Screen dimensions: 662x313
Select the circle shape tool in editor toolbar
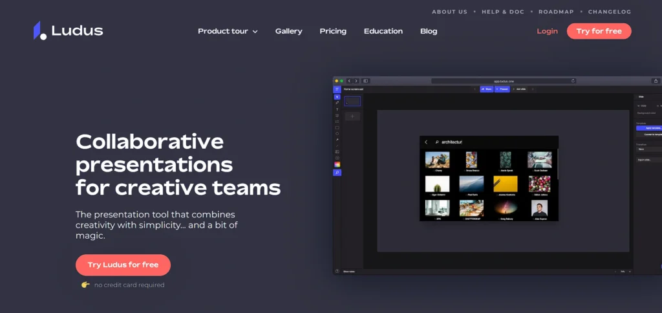click(337, 133)
